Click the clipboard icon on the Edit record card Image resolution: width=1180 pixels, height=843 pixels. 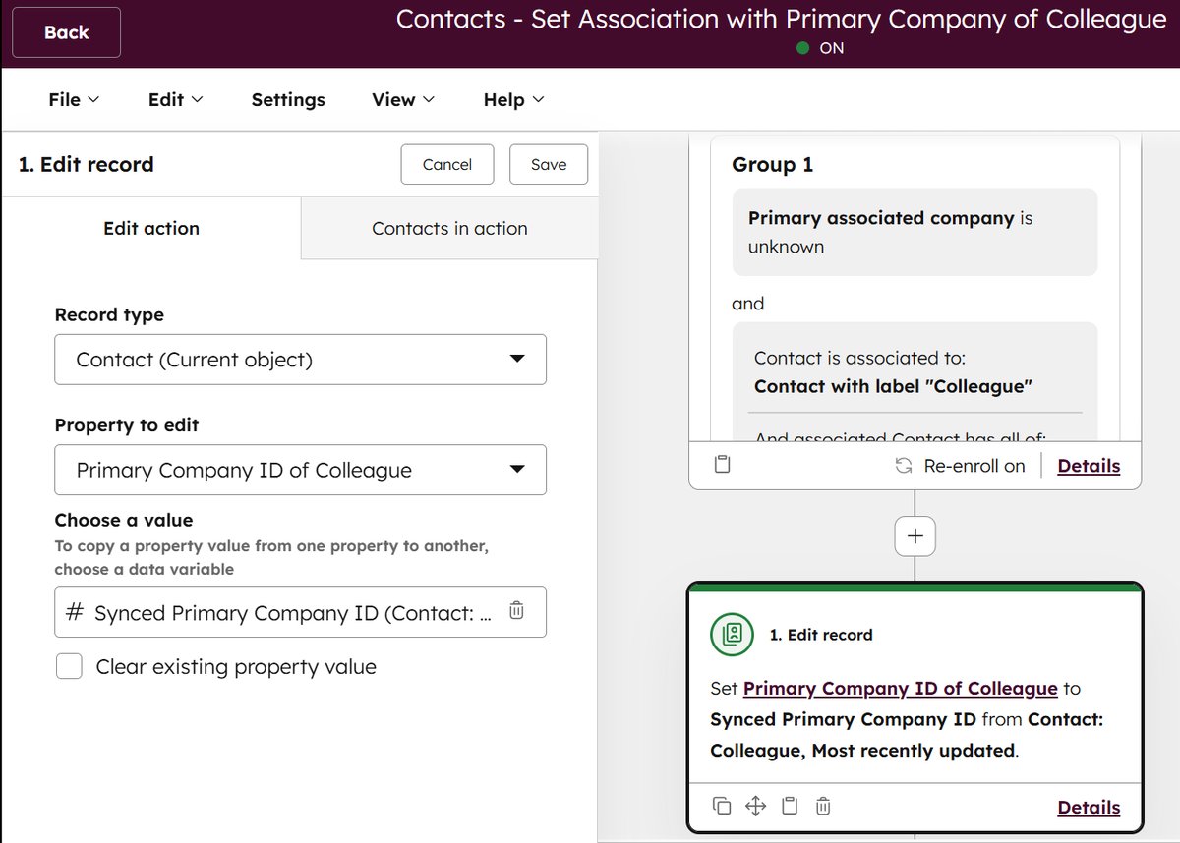(789, 805)
